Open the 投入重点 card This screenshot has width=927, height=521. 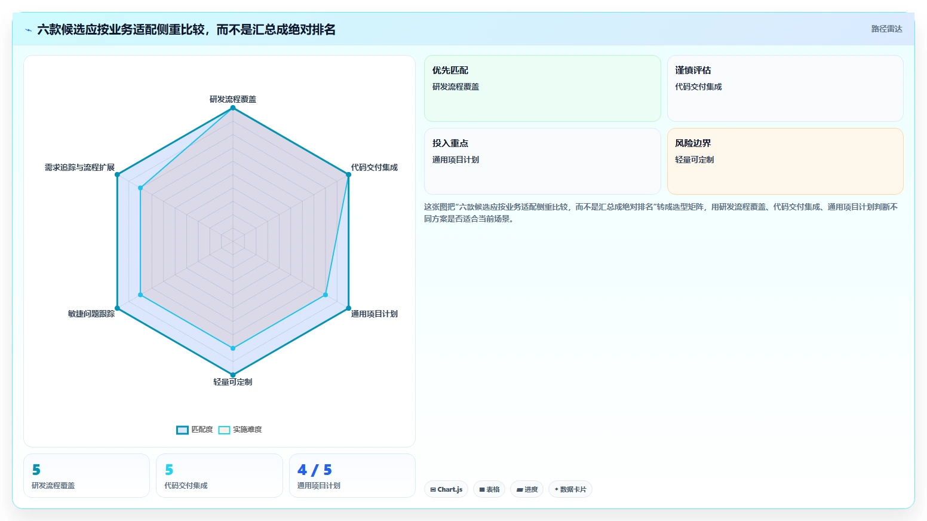[542, 161]
